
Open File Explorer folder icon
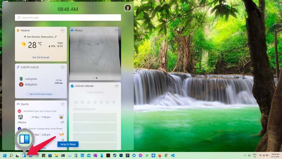click(x=56, y=155)
